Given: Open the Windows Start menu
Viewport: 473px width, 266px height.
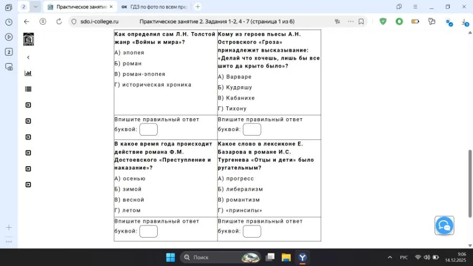Looking at the screenshot, I should pyautogui.click(x=170, y=257).
